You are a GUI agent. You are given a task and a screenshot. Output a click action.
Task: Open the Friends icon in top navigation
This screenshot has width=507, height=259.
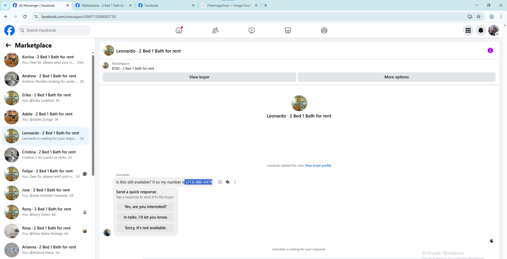point(215,30)
